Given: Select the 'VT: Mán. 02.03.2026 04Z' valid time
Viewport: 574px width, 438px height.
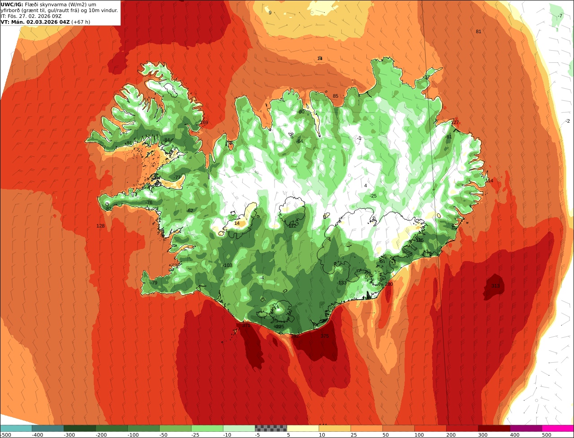Looking at the screenshot, I should click(35, 22).
